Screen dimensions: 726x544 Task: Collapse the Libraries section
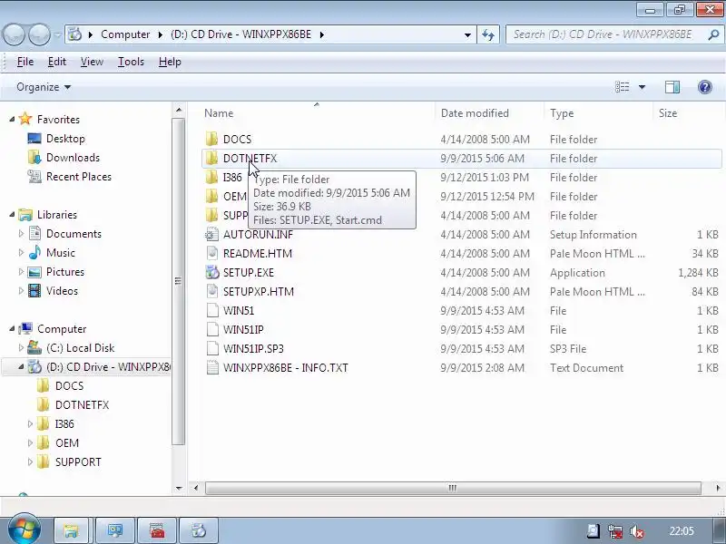tap(12, 215)
